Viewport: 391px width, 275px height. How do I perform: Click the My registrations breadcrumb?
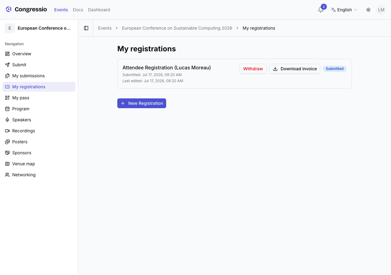(259, 28)
